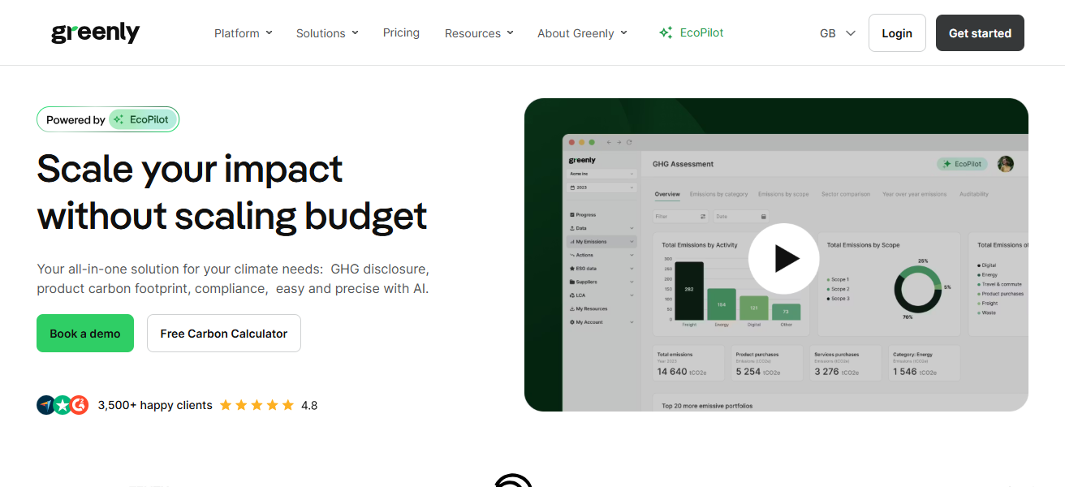
Task: Open the GB language selector
Action: click(x=838, y=33)
